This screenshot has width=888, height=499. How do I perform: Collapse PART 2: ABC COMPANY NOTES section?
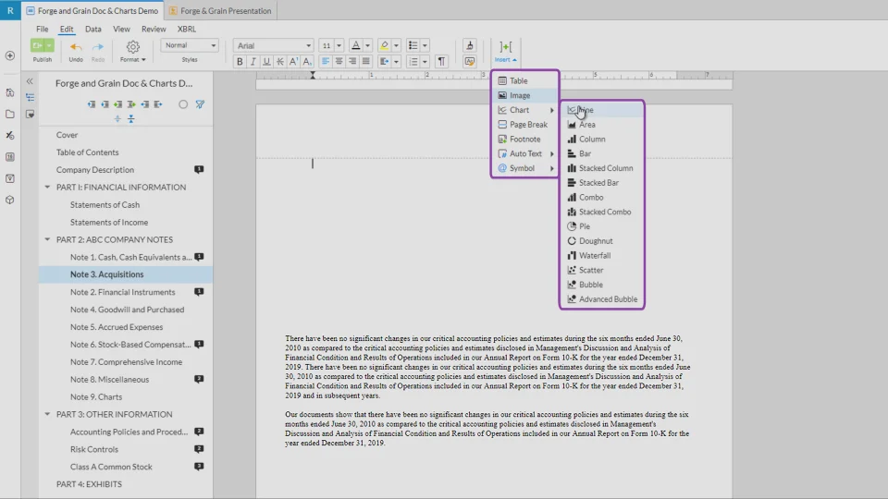47,239
